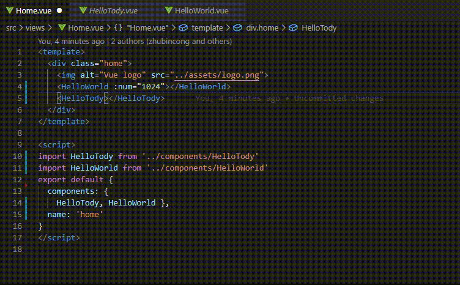Image resolution: width=460 pixels, height=285 pixels.
Task: Click opening HelloTody tag on line 5
Action: [83, 98]
